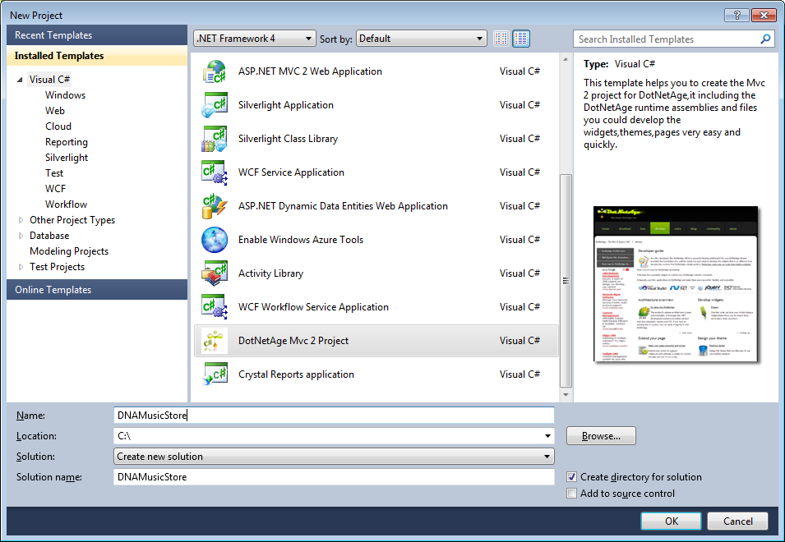
Task: Select the Test category under Visual C#
Action: point(54,173)
